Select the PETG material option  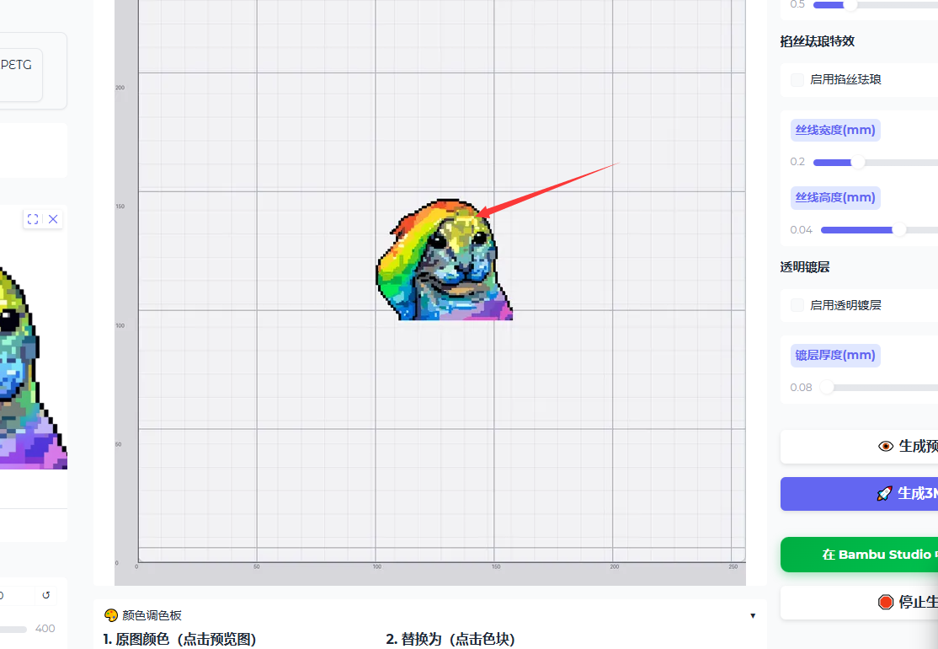click(19, 75)
